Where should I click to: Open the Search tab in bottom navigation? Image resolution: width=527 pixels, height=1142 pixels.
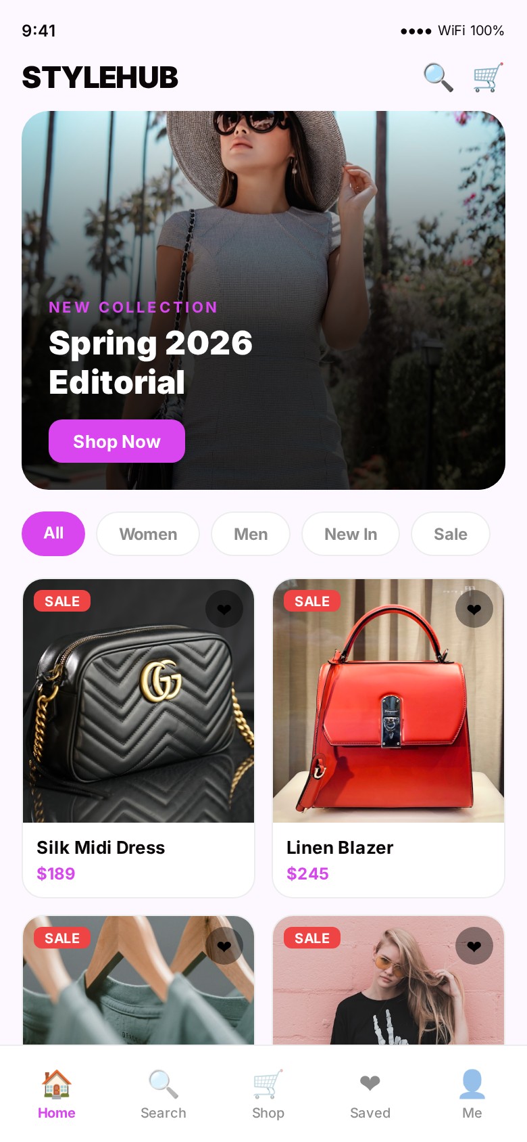pos(164,1094)
